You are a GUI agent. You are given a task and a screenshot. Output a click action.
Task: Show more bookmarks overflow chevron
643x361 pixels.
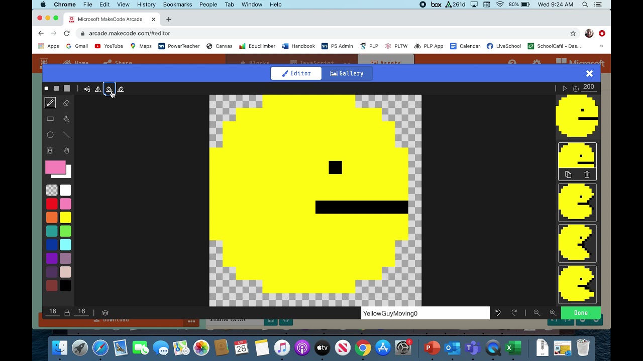point(601,46)
